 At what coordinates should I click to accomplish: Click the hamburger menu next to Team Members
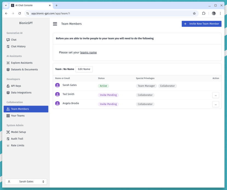pyautogui.click(x=55, y=24)
